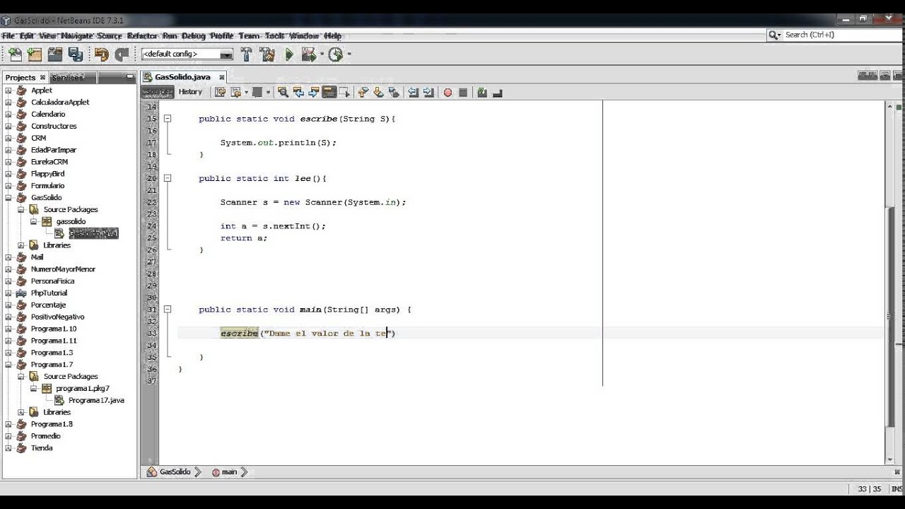Expand Libraries under GasSolido
Image resolution: width=905 pixels, height=509 pixels.
(21, 245)
